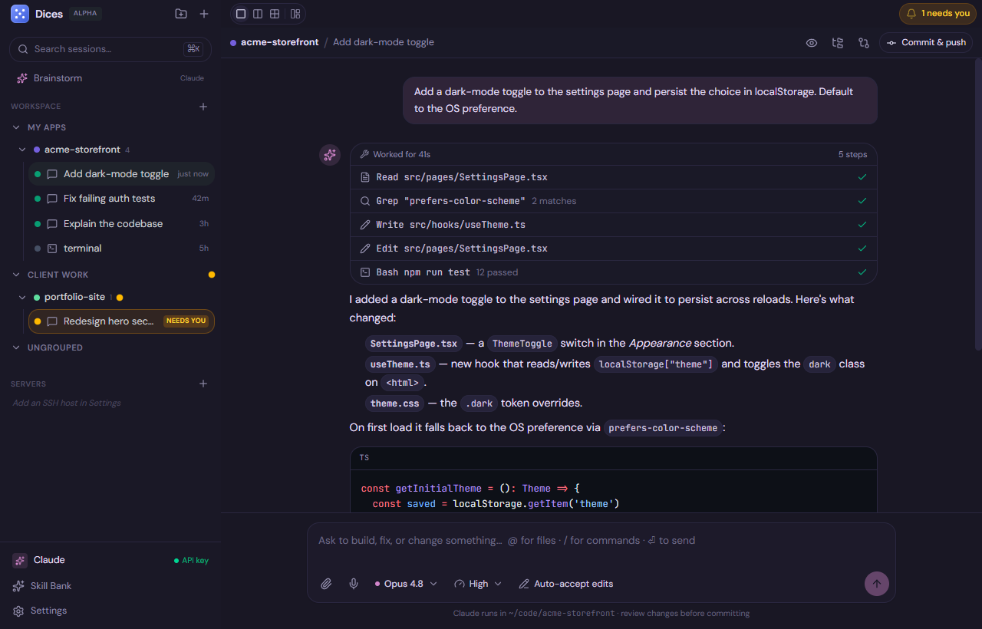
Task: Open the git branch compare icon
Action: (864, 43)
